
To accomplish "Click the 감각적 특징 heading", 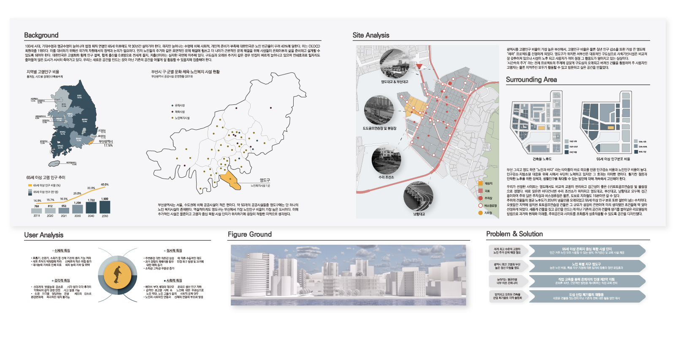I will (61, 281).
